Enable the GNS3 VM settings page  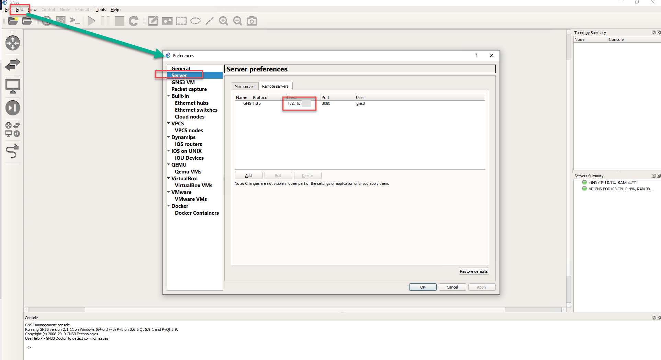(x=183, y=82)
